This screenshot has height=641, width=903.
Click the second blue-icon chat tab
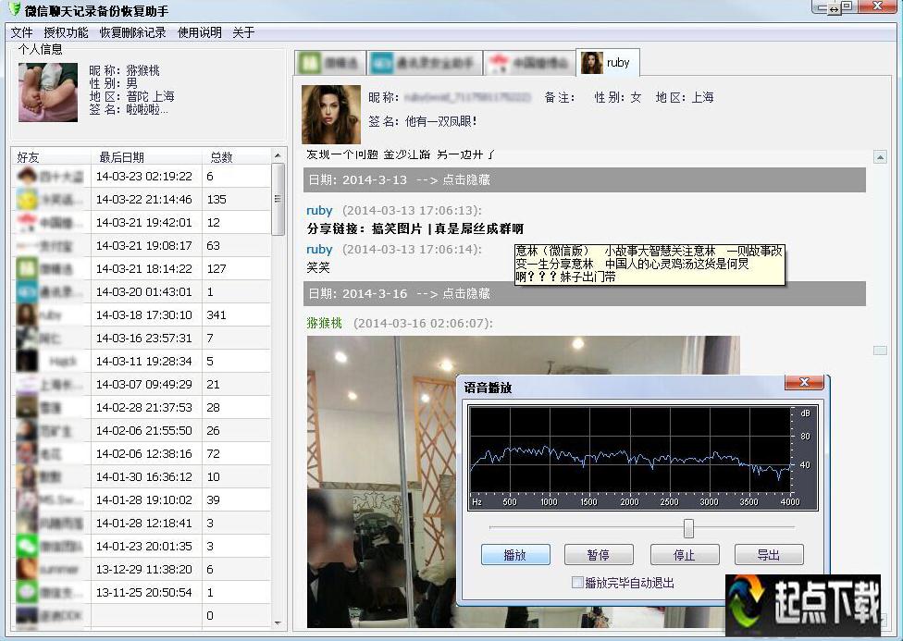coord(425,62)
